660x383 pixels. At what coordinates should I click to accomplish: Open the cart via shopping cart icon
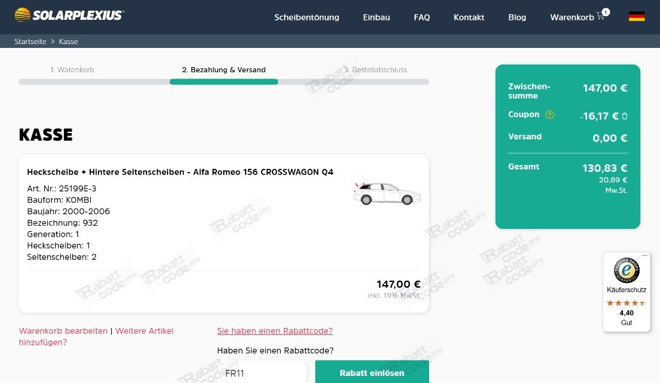pyautogui.click(x=600, y=16)
